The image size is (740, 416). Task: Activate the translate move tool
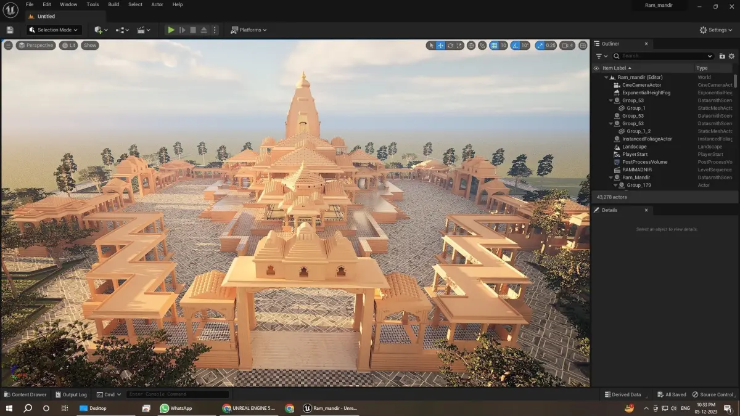[x=441, y=45]
